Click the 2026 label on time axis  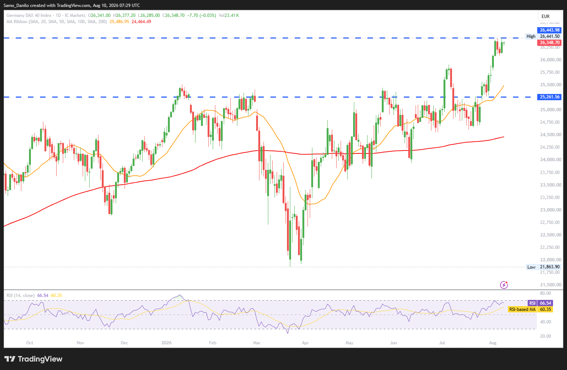pyautogui.click(x=166, y=343)
